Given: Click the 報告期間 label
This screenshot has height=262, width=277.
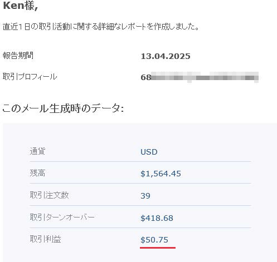Looking at the screenshot, I should [18, 56].
